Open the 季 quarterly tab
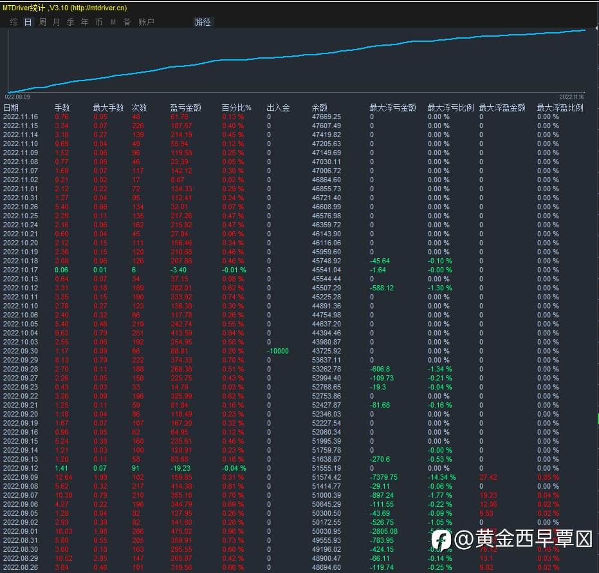The height and width of the screenshot is (573, 599). point(71,22)
